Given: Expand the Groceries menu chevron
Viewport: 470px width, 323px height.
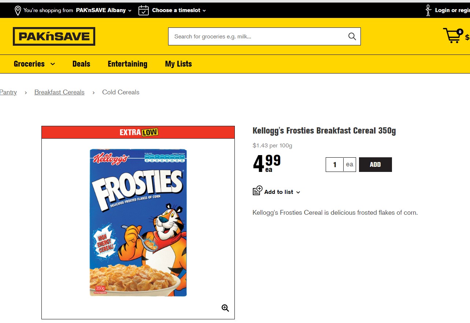Looking at the screenshot, I should click(x=53, y=64).
